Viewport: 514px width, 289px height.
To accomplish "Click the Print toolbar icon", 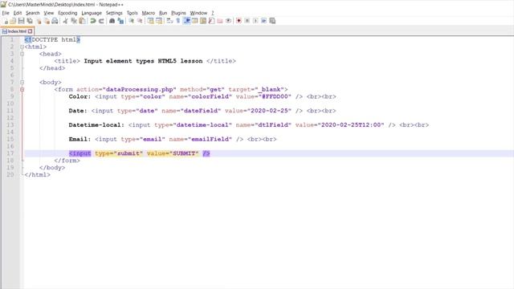I will (x=55, y=21).
